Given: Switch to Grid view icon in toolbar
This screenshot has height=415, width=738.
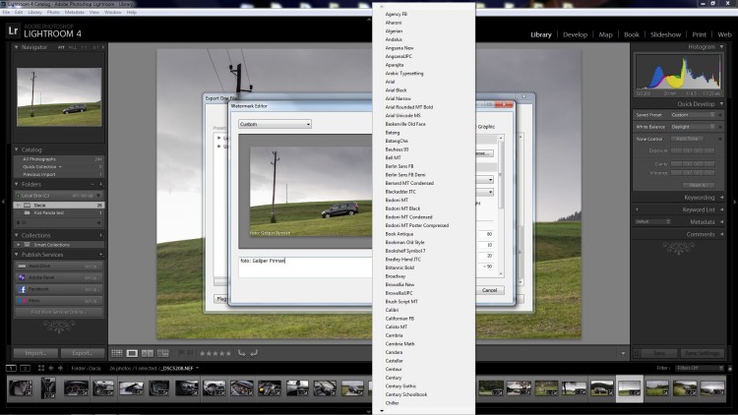Looking at the screenshot, I should 117,353.
